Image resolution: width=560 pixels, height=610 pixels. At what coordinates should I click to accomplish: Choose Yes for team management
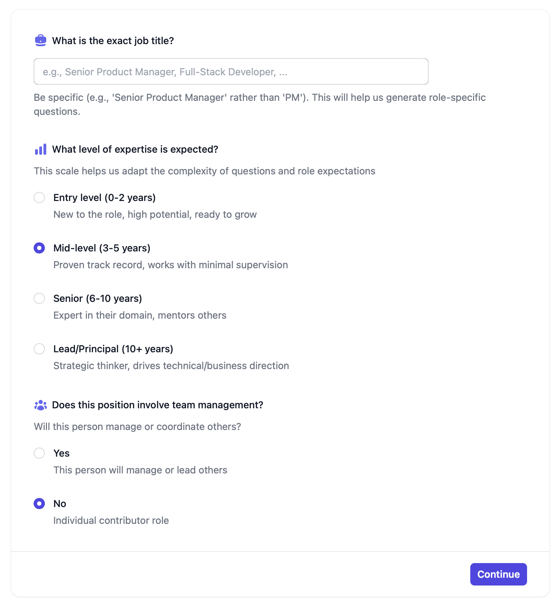[x=39, y=453]
